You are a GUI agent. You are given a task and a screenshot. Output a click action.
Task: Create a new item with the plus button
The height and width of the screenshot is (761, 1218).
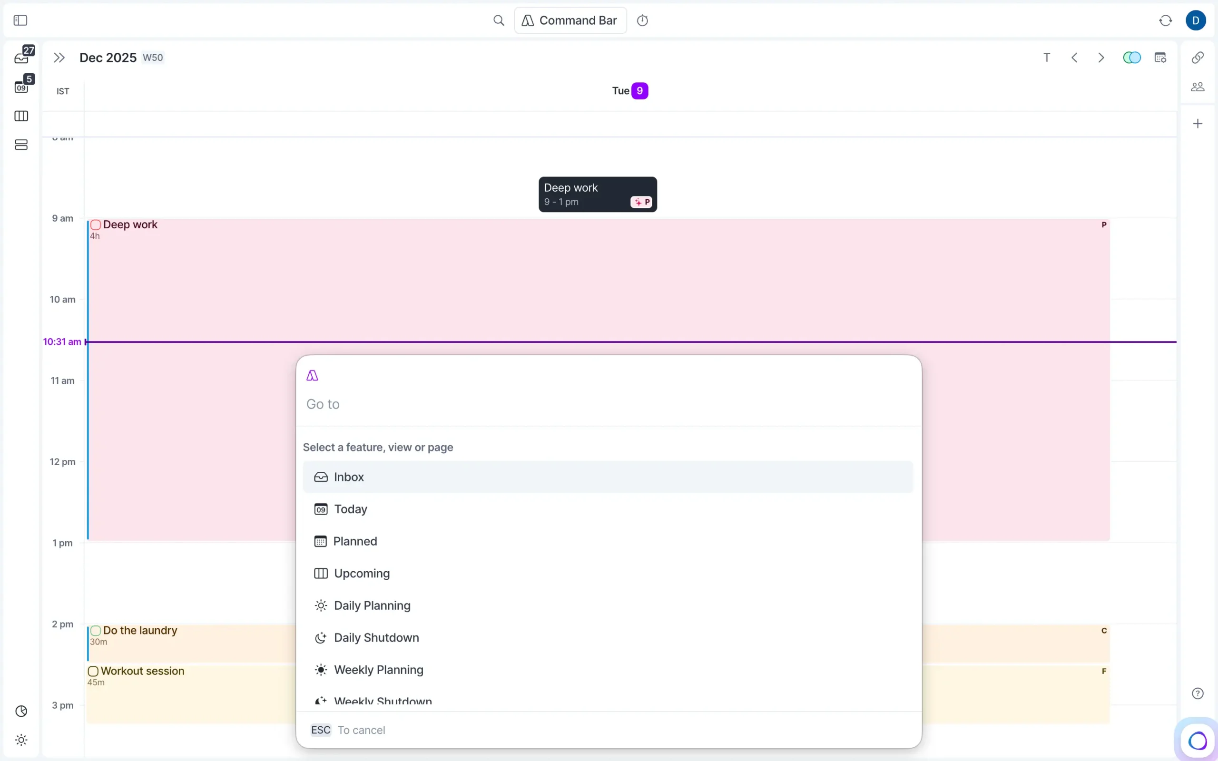tap(1198, 123)
